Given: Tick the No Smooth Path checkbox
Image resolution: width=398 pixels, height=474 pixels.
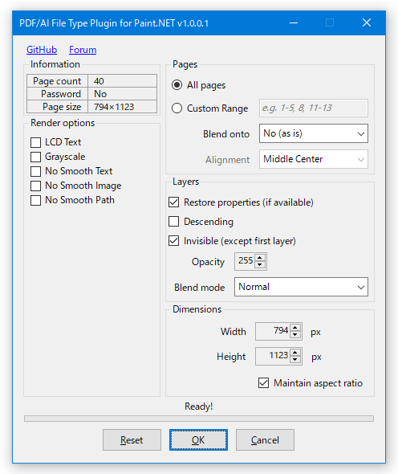Looking at the screenshot, I should coord(35,200).
